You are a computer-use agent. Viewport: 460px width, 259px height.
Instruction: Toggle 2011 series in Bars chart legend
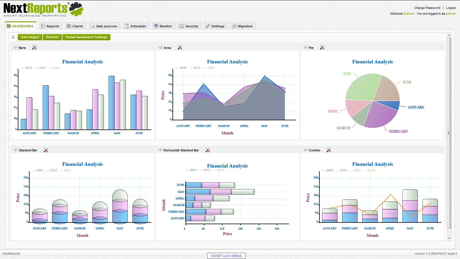26,68
